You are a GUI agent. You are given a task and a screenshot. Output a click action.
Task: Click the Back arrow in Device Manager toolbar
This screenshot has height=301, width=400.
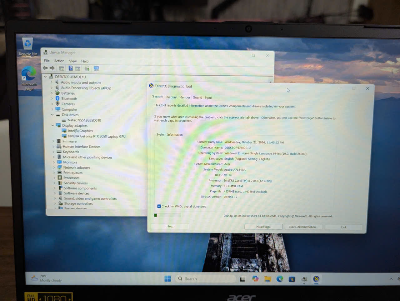45,68
